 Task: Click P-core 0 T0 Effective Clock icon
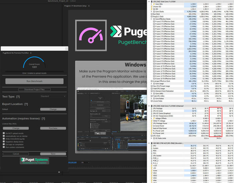pyautogui.click(x=154, y=21)
